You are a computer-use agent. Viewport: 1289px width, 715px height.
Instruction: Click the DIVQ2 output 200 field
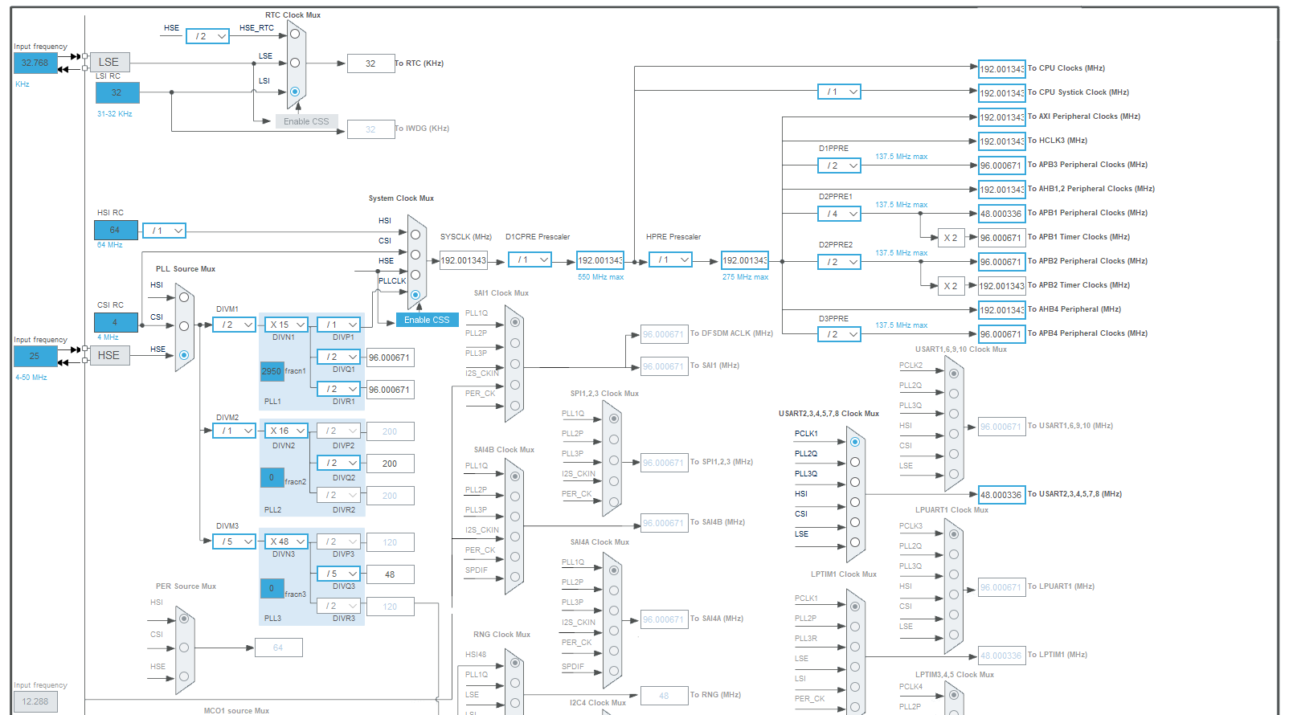click(390, 464)
